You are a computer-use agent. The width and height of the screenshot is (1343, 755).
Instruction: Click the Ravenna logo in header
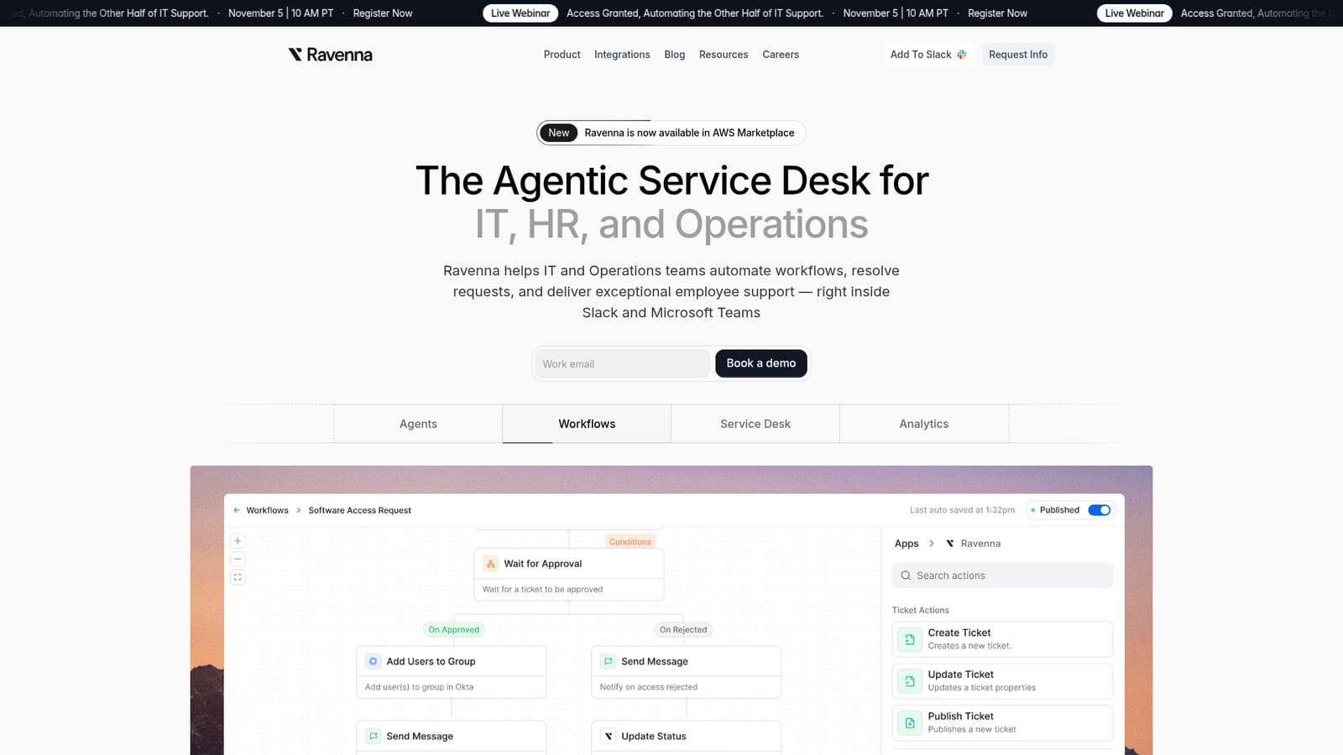(x=330, y=55)
